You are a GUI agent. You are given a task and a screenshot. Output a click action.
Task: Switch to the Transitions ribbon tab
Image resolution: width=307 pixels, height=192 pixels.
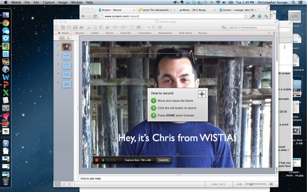pyautogui.click(x=145, y=33)
